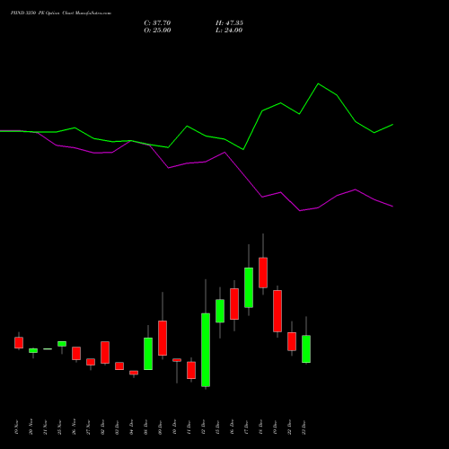Click the '12 Dec' date label

tap(203, 427)
